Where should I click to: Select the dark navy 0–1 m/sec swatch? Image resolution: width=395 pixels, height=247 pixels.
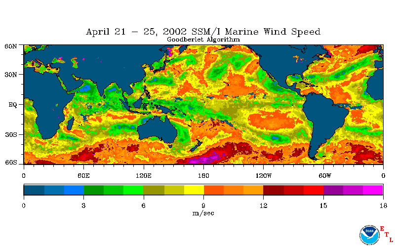pos(34,190)
